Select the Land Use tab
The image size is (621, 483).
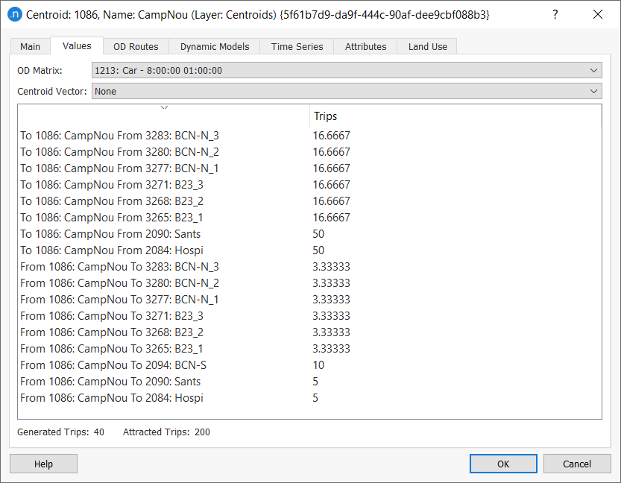[426, 45]
